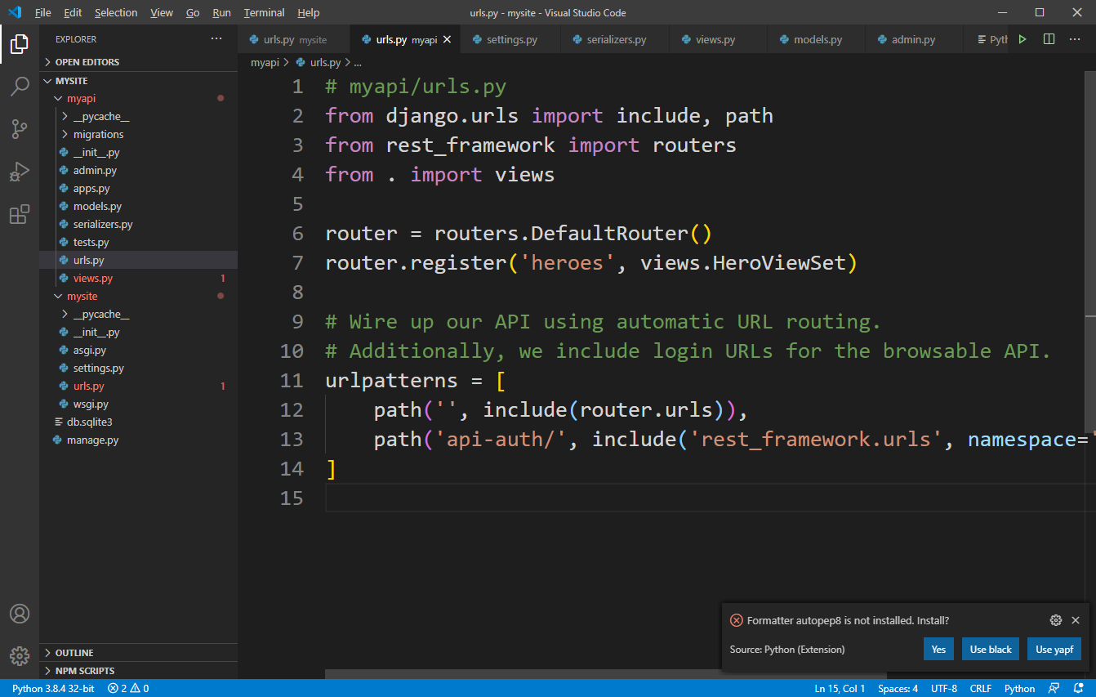This screenshot has width=1096, height=697.
Task: Switch to the models.py tab
Action: 818,39
